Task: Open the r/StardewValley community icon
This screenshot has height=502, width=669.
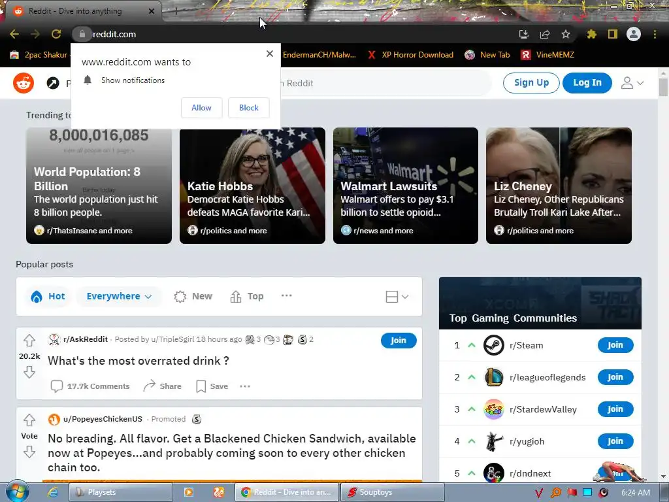Action: 494,409
